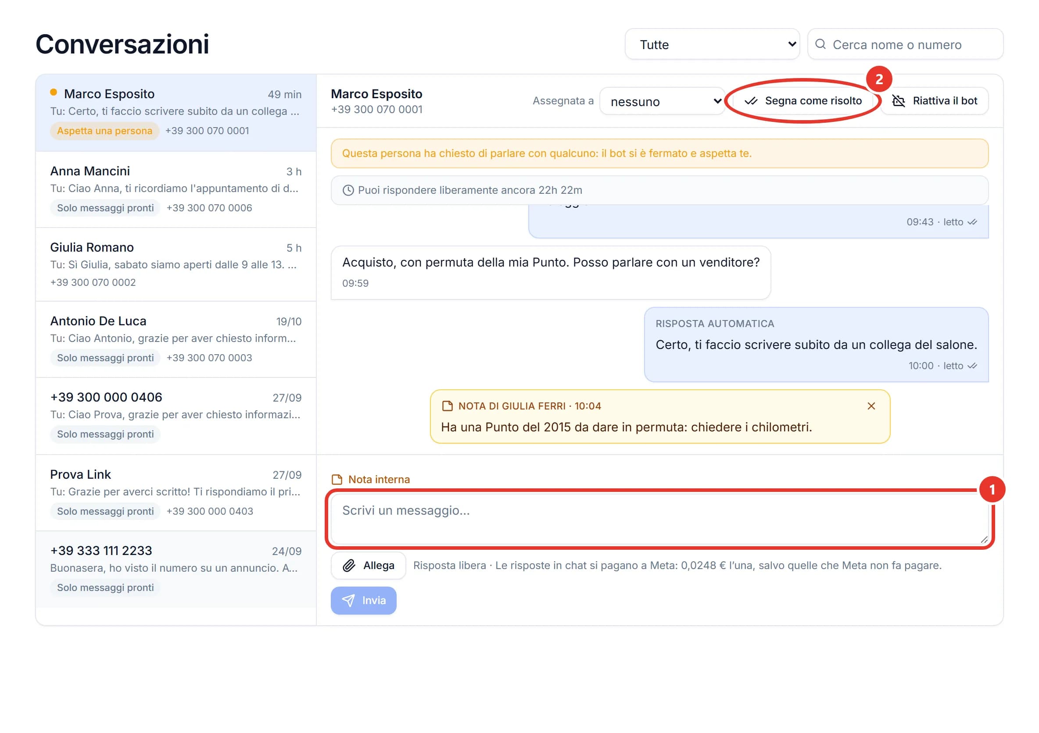1039x733 pixels.
Task: Click the note icon in Nota di Giulia Ferri
Action: (447, 406)
